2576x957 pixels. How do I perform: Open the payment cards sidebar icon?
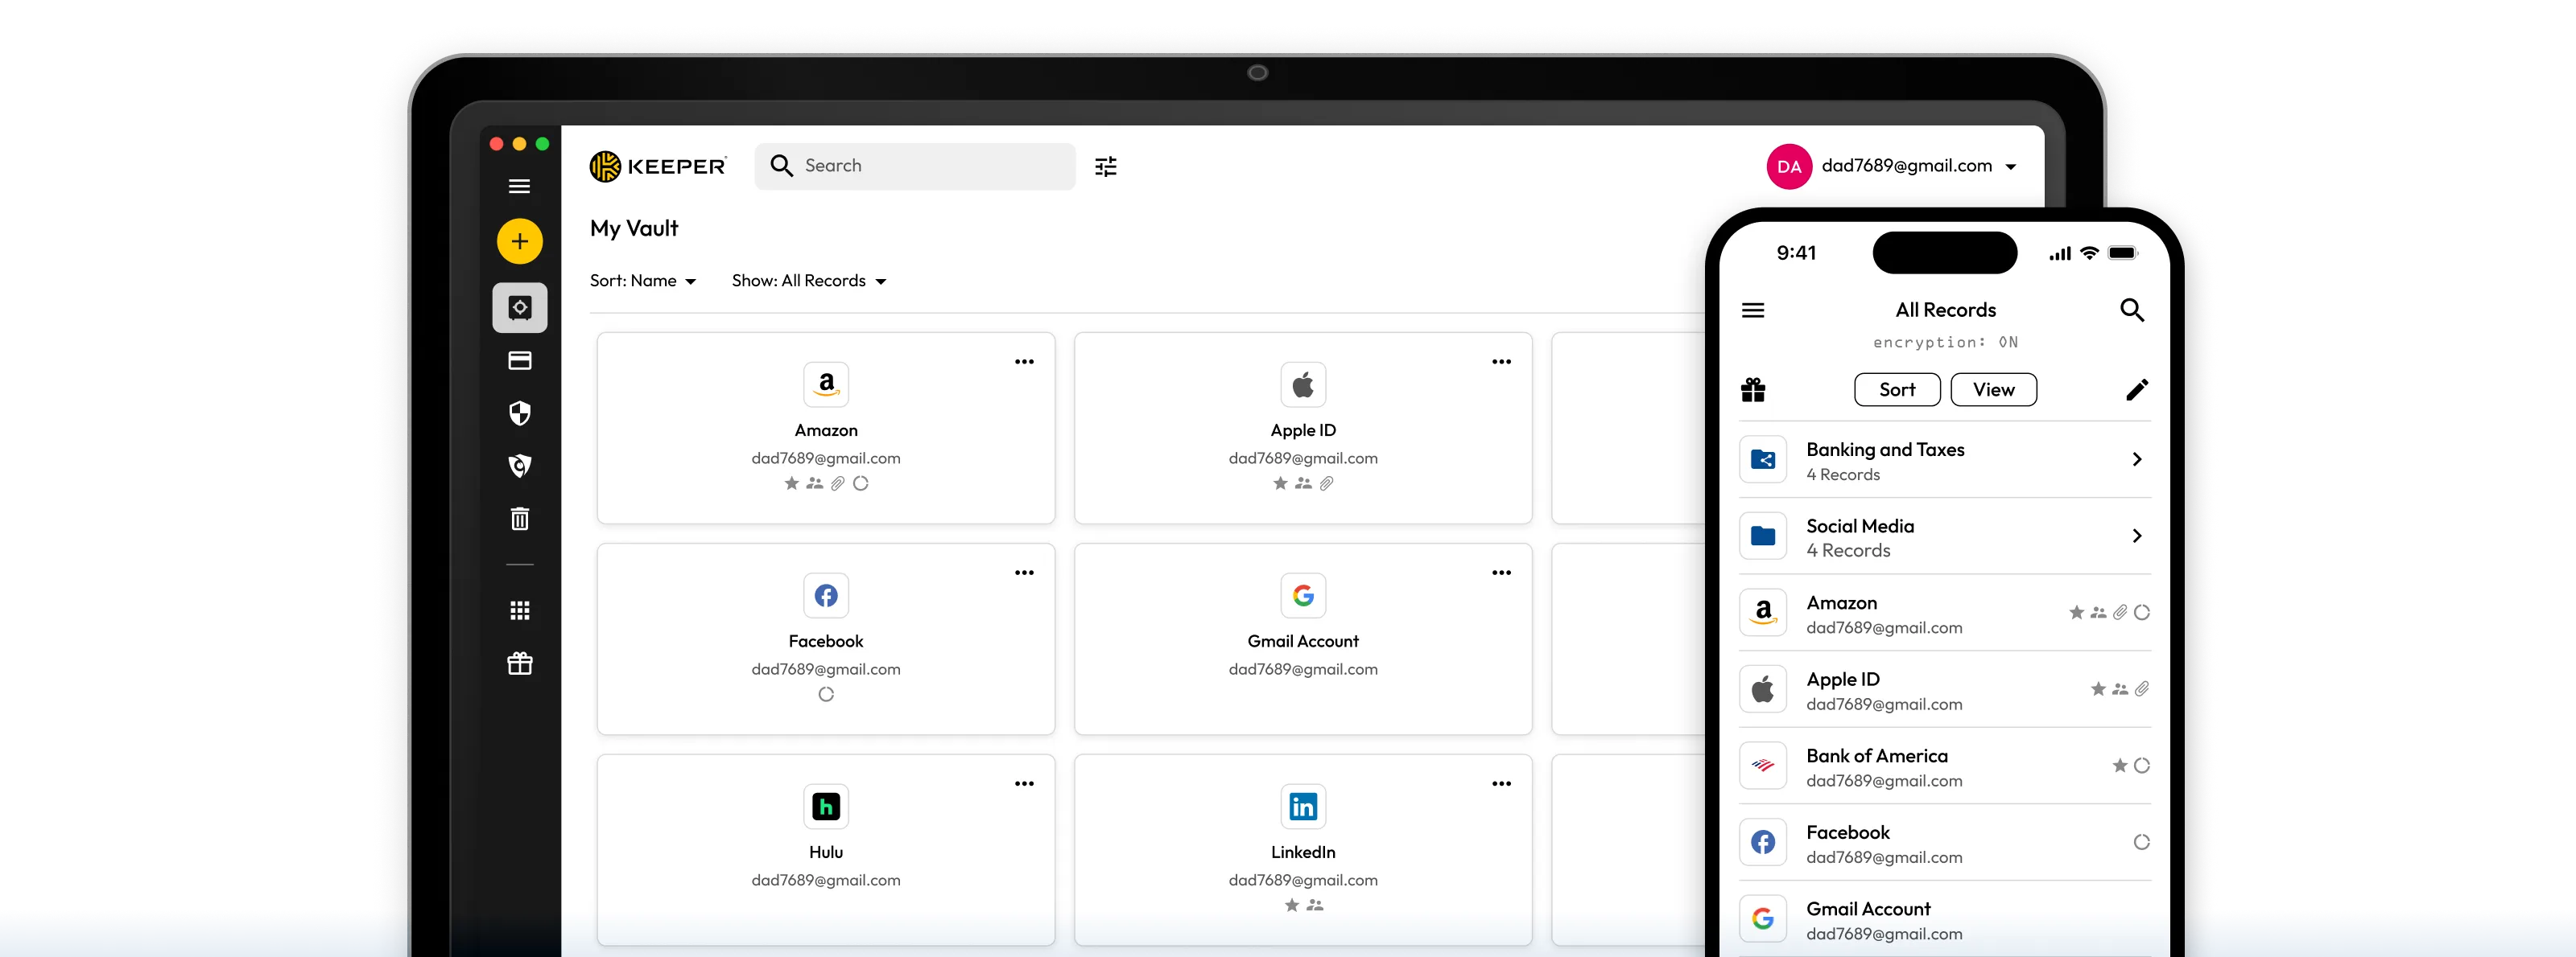click(519, 360)
